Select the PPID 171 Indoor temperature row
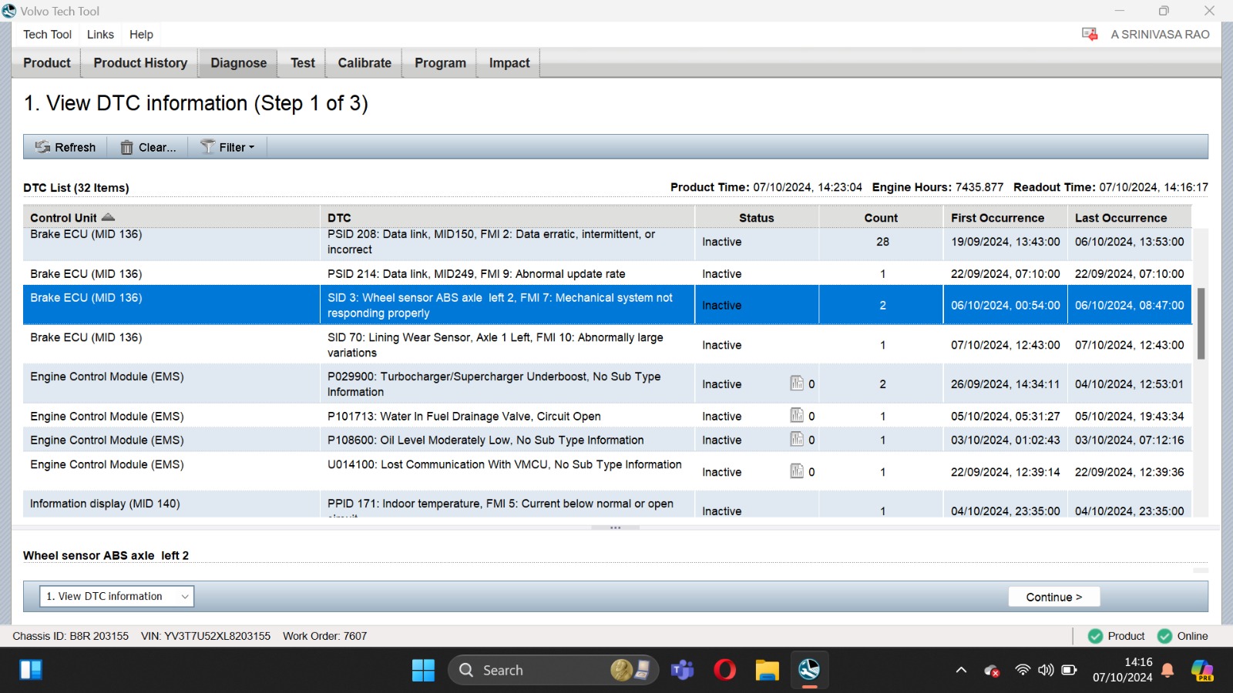Viewport: 1233px width, 693px height. click(x=607, y=504)
